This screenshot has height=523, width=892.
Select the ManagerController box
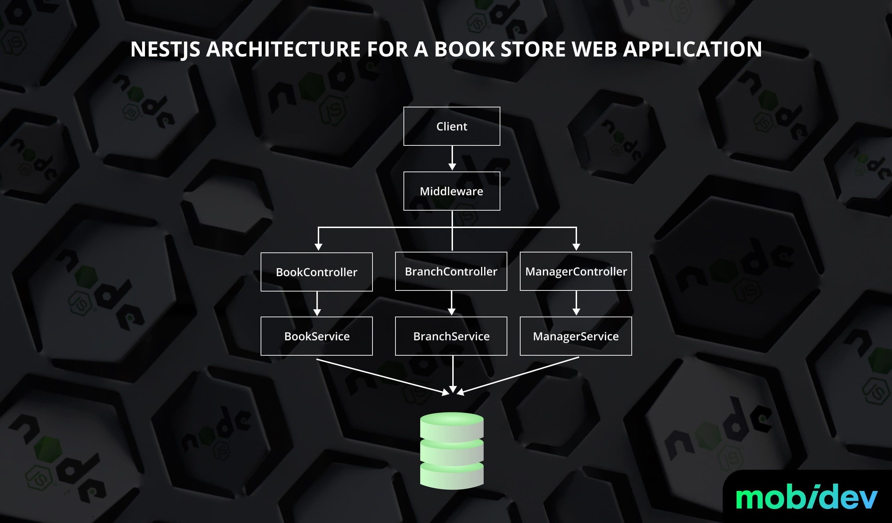click(576, 271)
